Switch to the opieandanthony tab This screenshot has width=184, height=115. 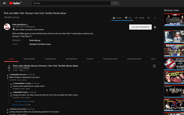coord(71,59)
